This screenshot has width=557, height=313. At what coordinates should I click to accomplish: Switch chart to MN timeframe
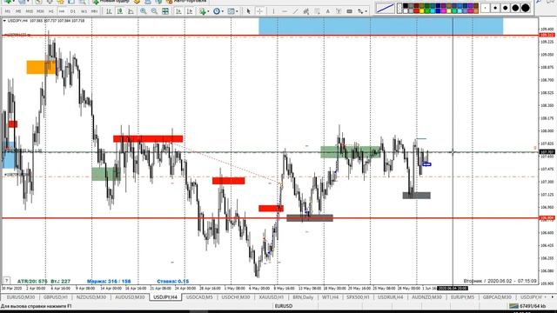tap(95, 11)
